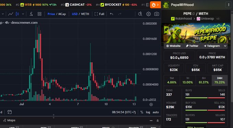The width and height of the screenshot is (233, 128).
Task: Click the MKT CAP value $65K
Action: [x=218, y=70]
